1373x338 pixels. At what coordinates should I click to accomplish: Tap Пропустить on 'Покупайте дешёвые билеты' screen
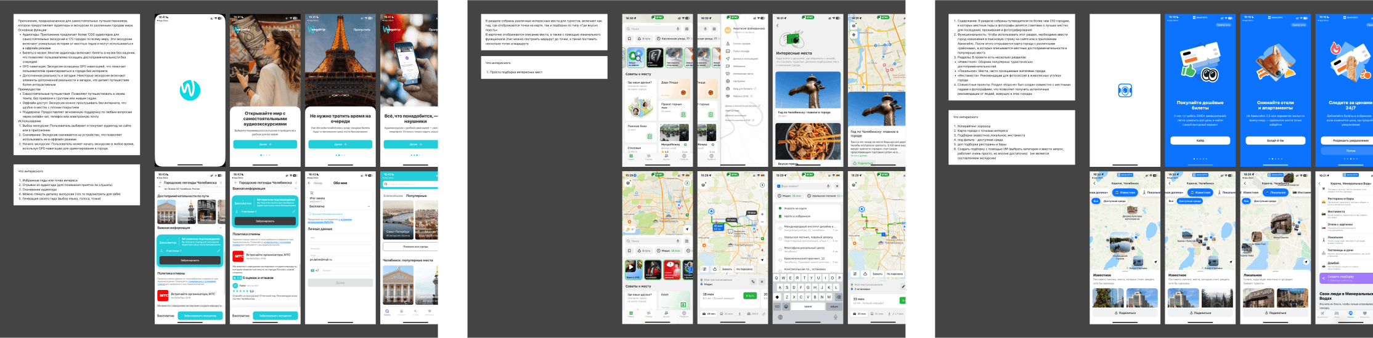coord(1223,25)
